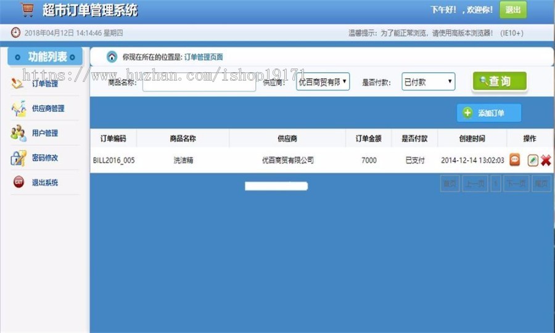View details icon for order BILL2016_005
Viewport: 555px width, 333px height.
tap(515, 160)
